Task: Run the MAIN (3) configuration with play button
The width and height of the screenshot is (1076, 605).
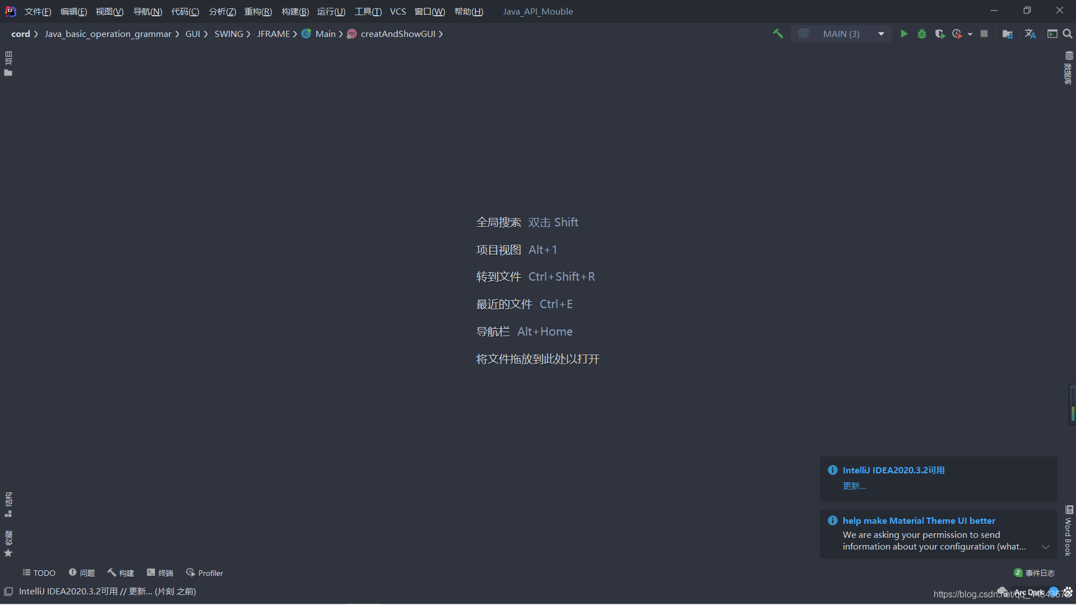Action: (x=904, y=34)
